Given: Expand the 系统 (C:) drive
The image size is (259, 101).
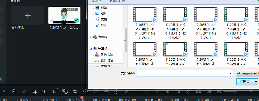Looking at the screenshot, I should (x=94, y=55).
